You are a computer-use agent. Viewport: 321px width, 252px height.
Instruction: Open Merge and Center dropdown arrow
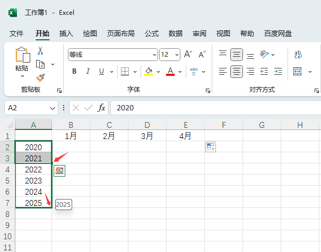click(310, 72)
